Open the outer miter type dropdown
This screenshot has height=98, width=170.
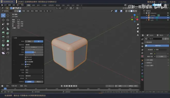pos(34,70)
